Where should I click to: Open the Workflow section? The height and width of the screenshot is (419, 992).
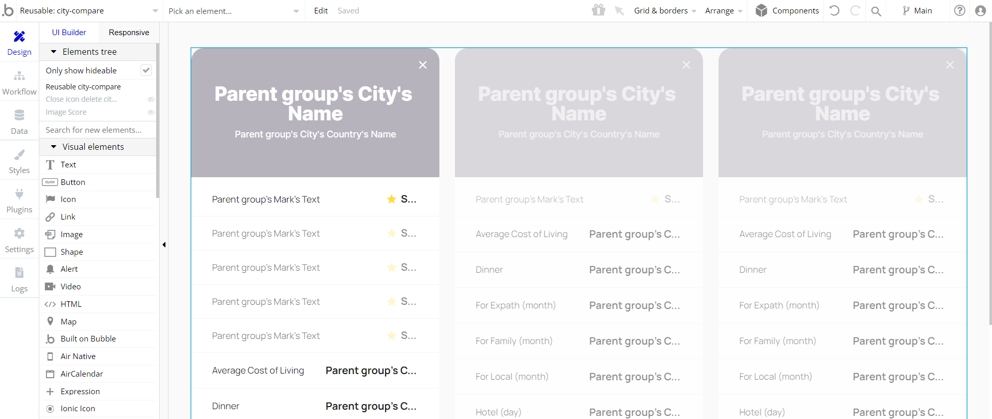point(19,83)
